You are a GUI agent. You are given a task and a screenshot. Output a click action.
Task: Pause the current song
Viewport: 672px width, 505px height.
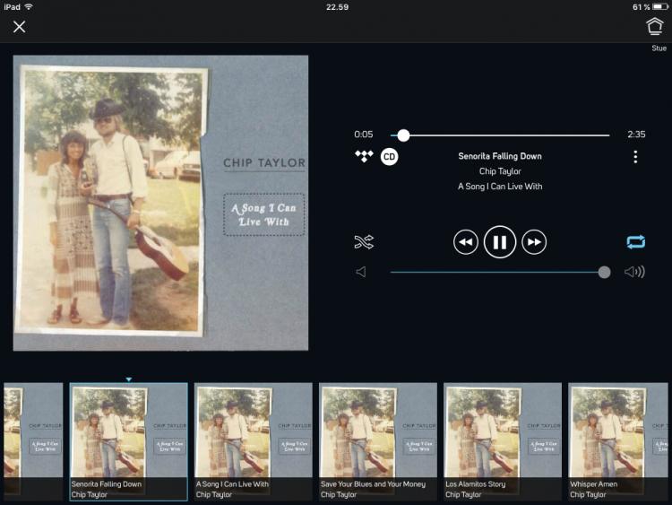[500, 242]
